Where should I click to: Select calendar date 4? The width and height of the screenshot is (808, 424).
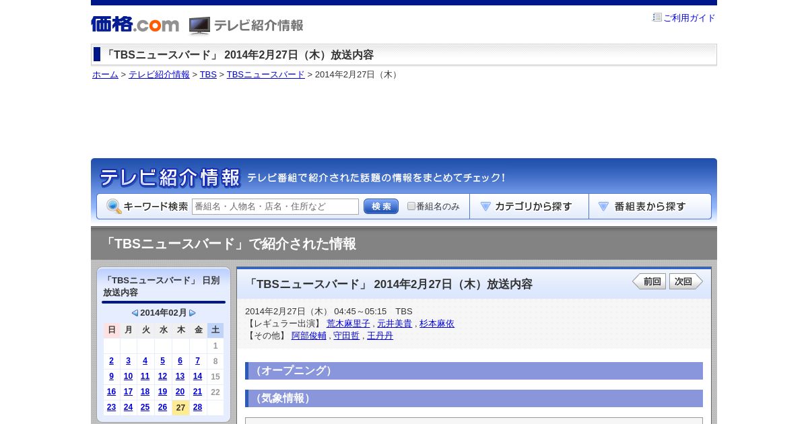point(145,361)
